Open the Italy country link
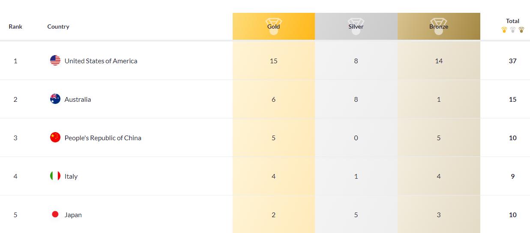530x233 pixels. tap(71, 176)
